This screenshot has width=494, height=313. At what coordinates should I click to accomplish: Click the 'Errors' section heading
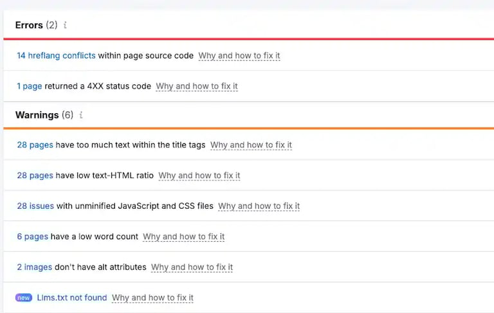click(x=29, y=25)
